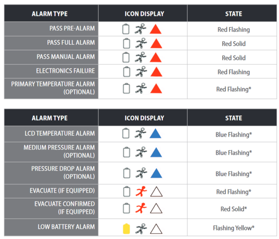Click the red triangle in PASS PRE-ALARM row
Screen dimensions: 279x239
155,30
